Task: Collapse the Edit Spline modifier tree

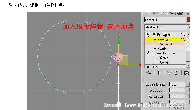Action: [x=154, y=35]
